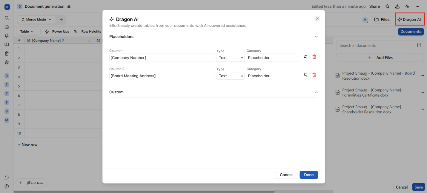Edit Column 1 name field [Company Number]
This screenshot has height=193, width=427.
click(x=162, y=58)
